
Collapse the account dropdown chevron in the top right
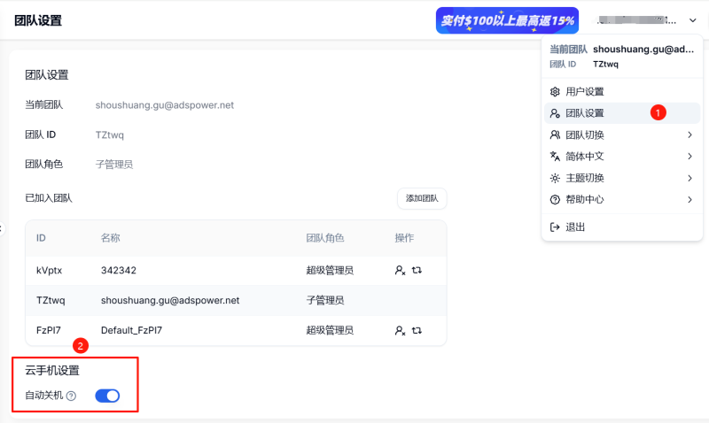click(692, 20)
